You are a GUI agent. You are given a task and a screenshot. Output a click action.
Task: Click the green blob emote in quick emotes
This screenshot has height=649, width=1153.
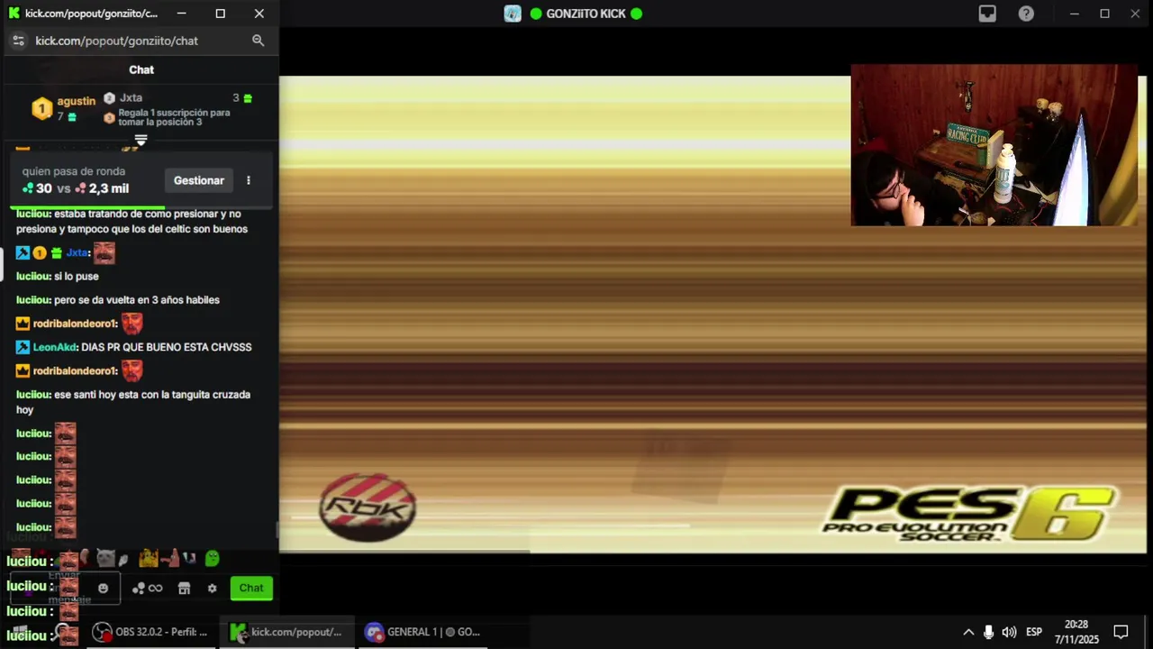213,559
